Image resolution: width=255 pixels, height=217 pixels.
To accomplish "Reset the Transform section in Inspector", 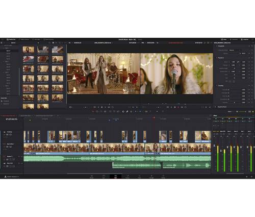I will point(252,58).
